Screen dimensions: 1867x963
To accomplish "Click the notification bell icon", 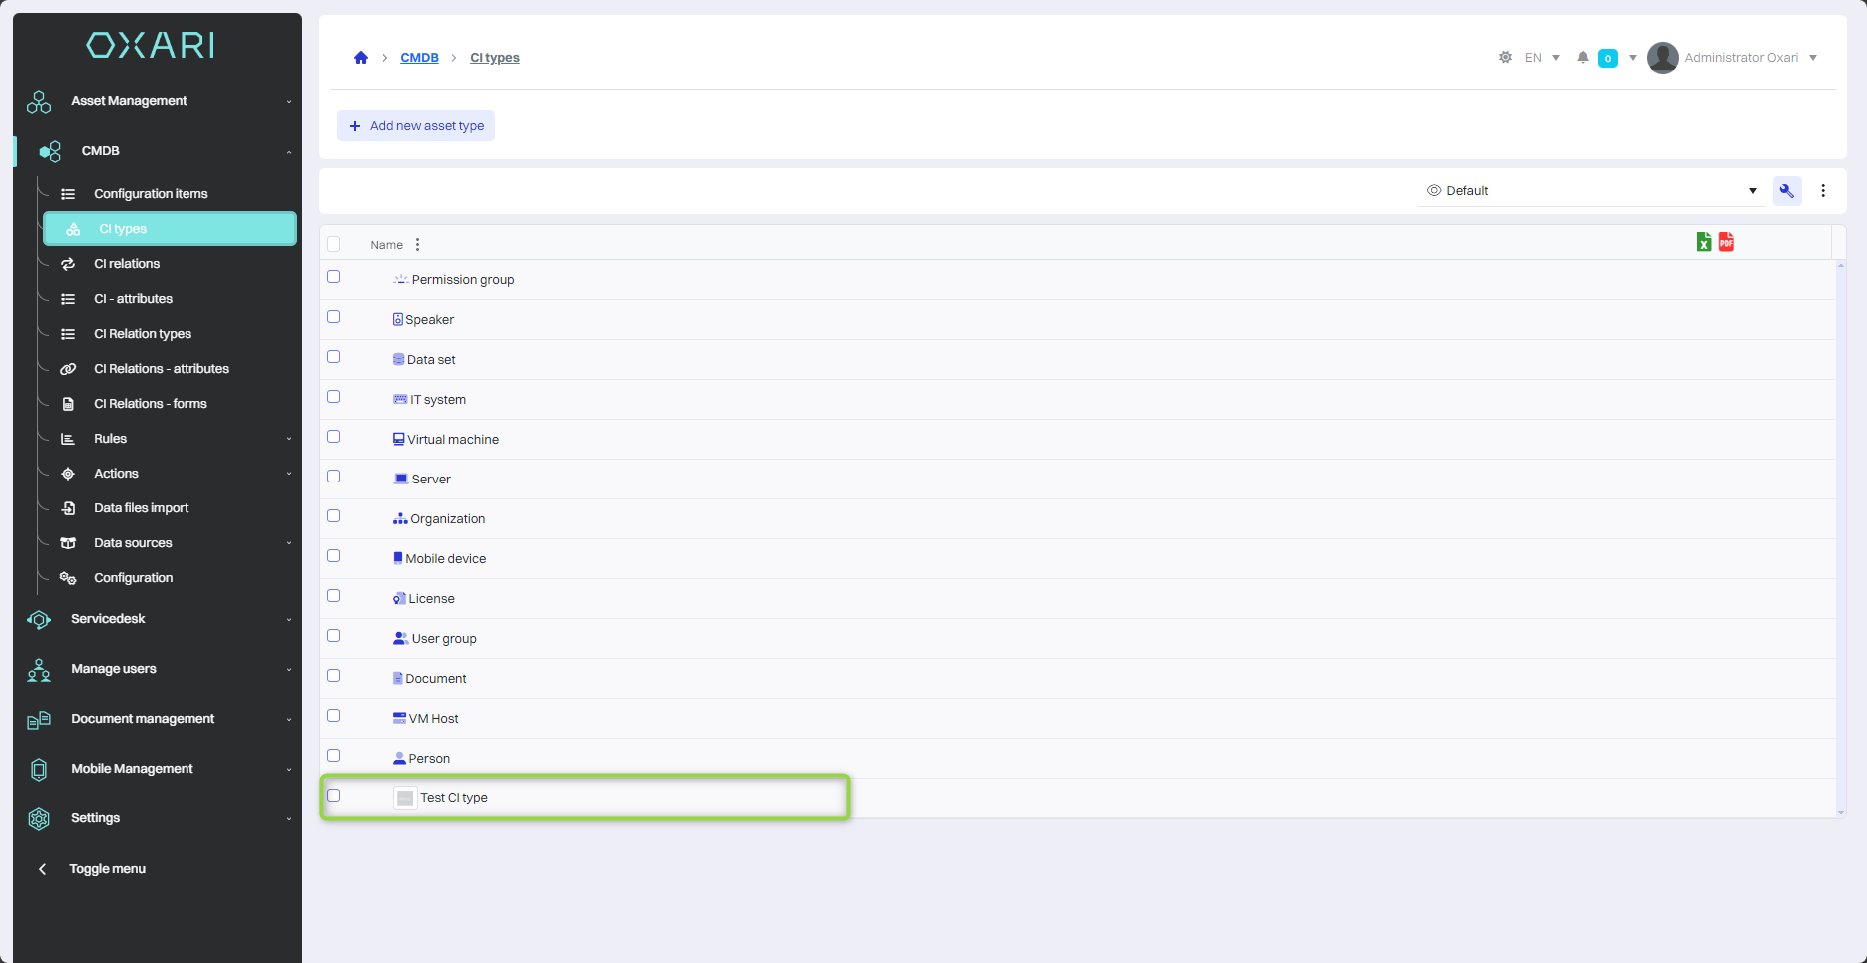I will (1582, 58).
